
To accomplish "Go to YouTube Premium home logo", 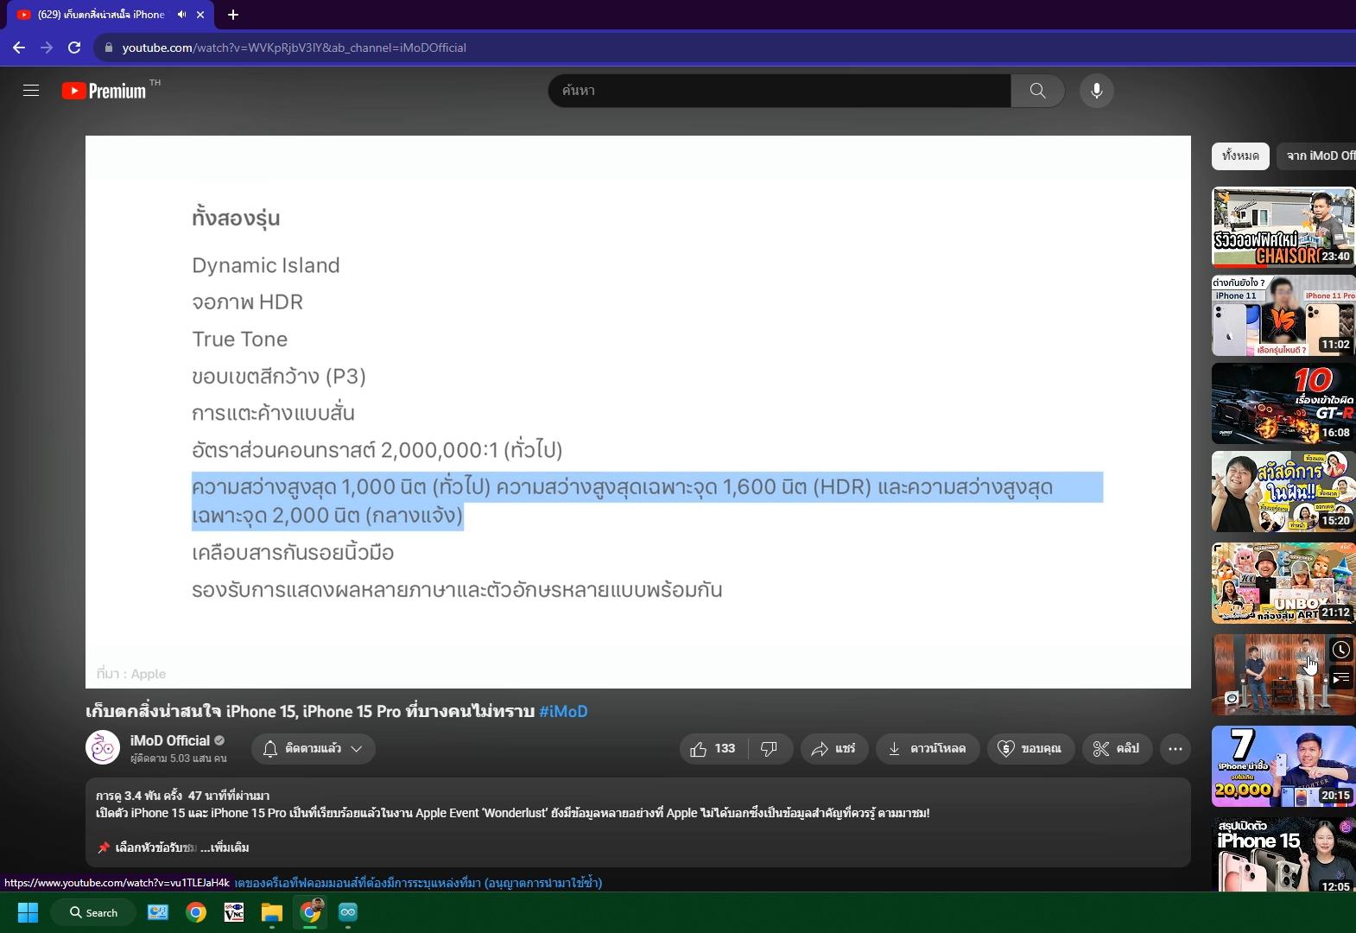I will click(x=105, y=91).
